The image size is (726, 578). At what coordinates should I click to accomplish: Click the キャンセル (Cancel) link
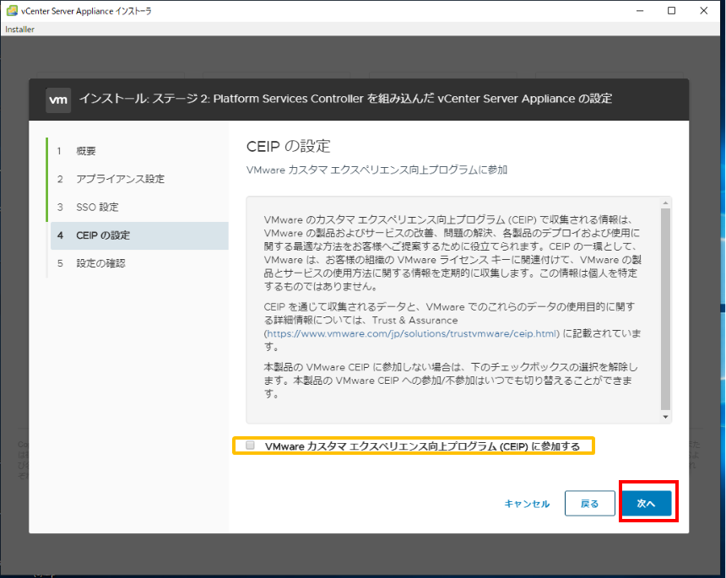coord(527,504)
